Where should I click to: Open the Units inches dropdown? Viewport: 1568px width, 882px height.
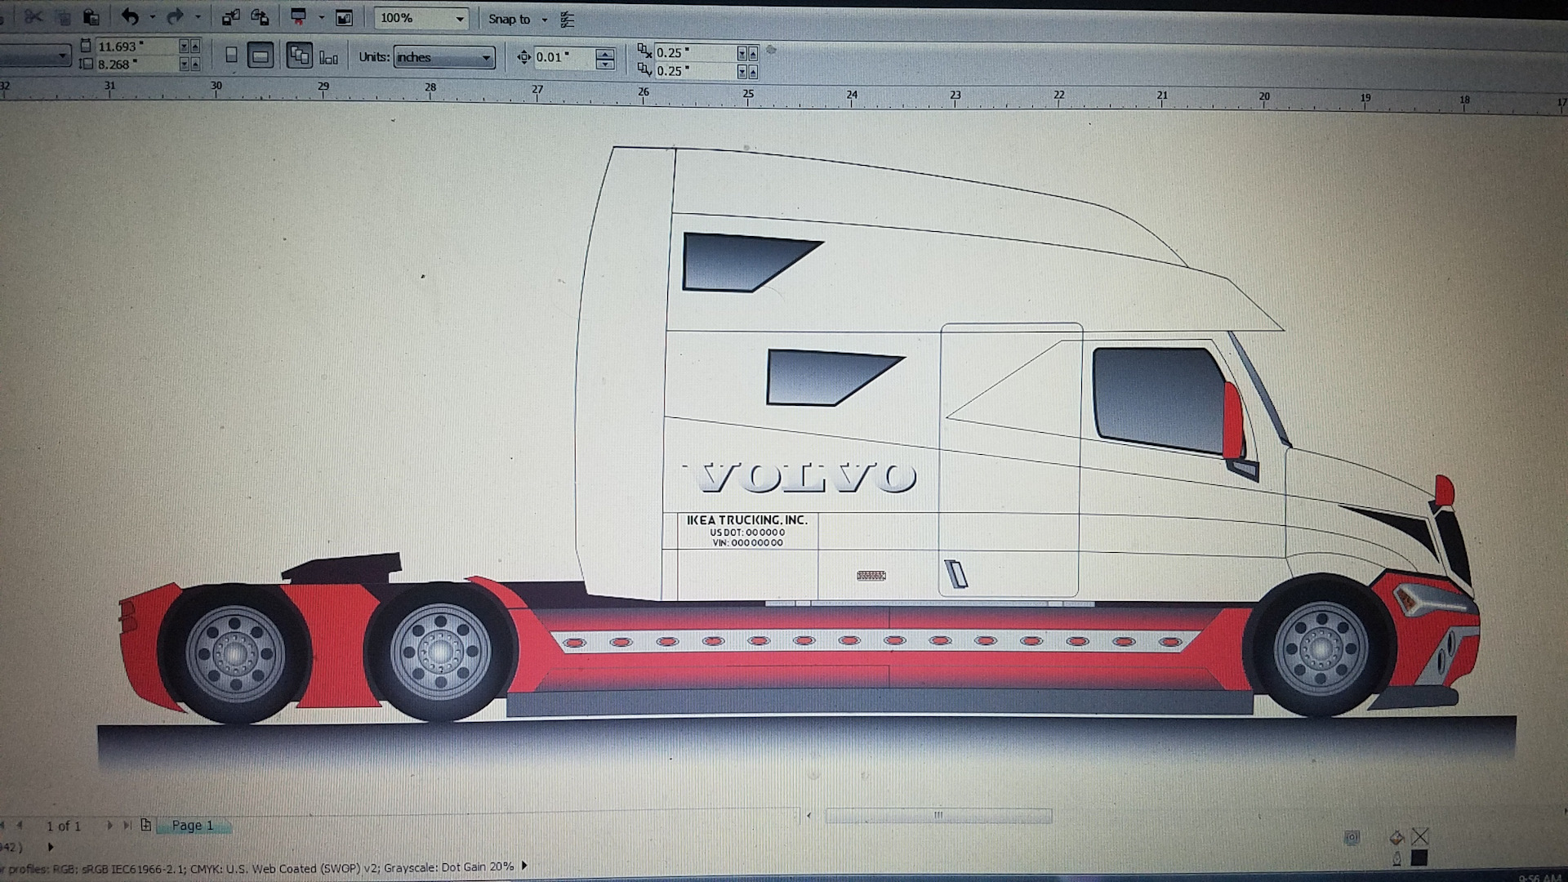(486, 57)
